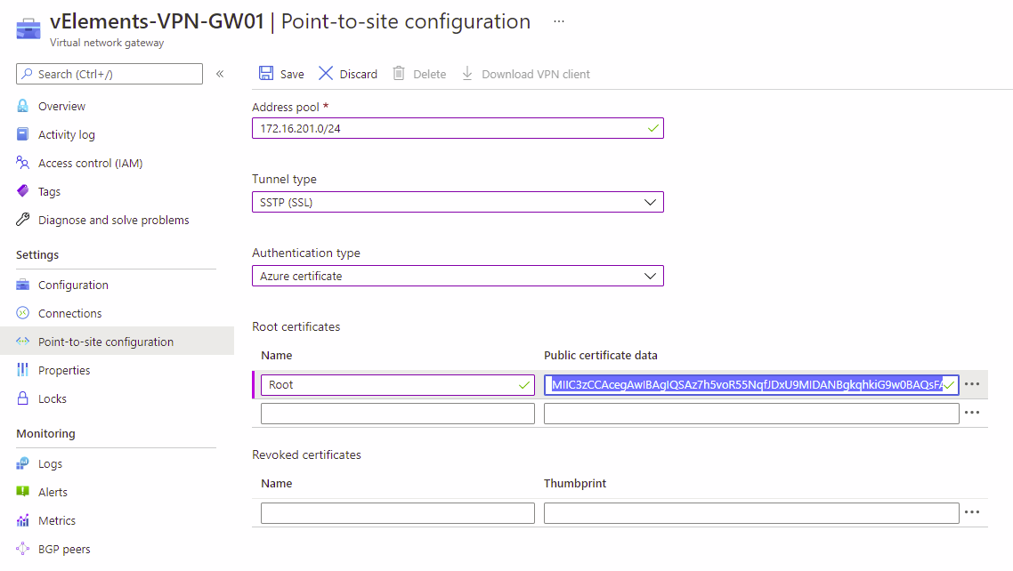Open the Overview blade icon

click(x=22, y=106)
